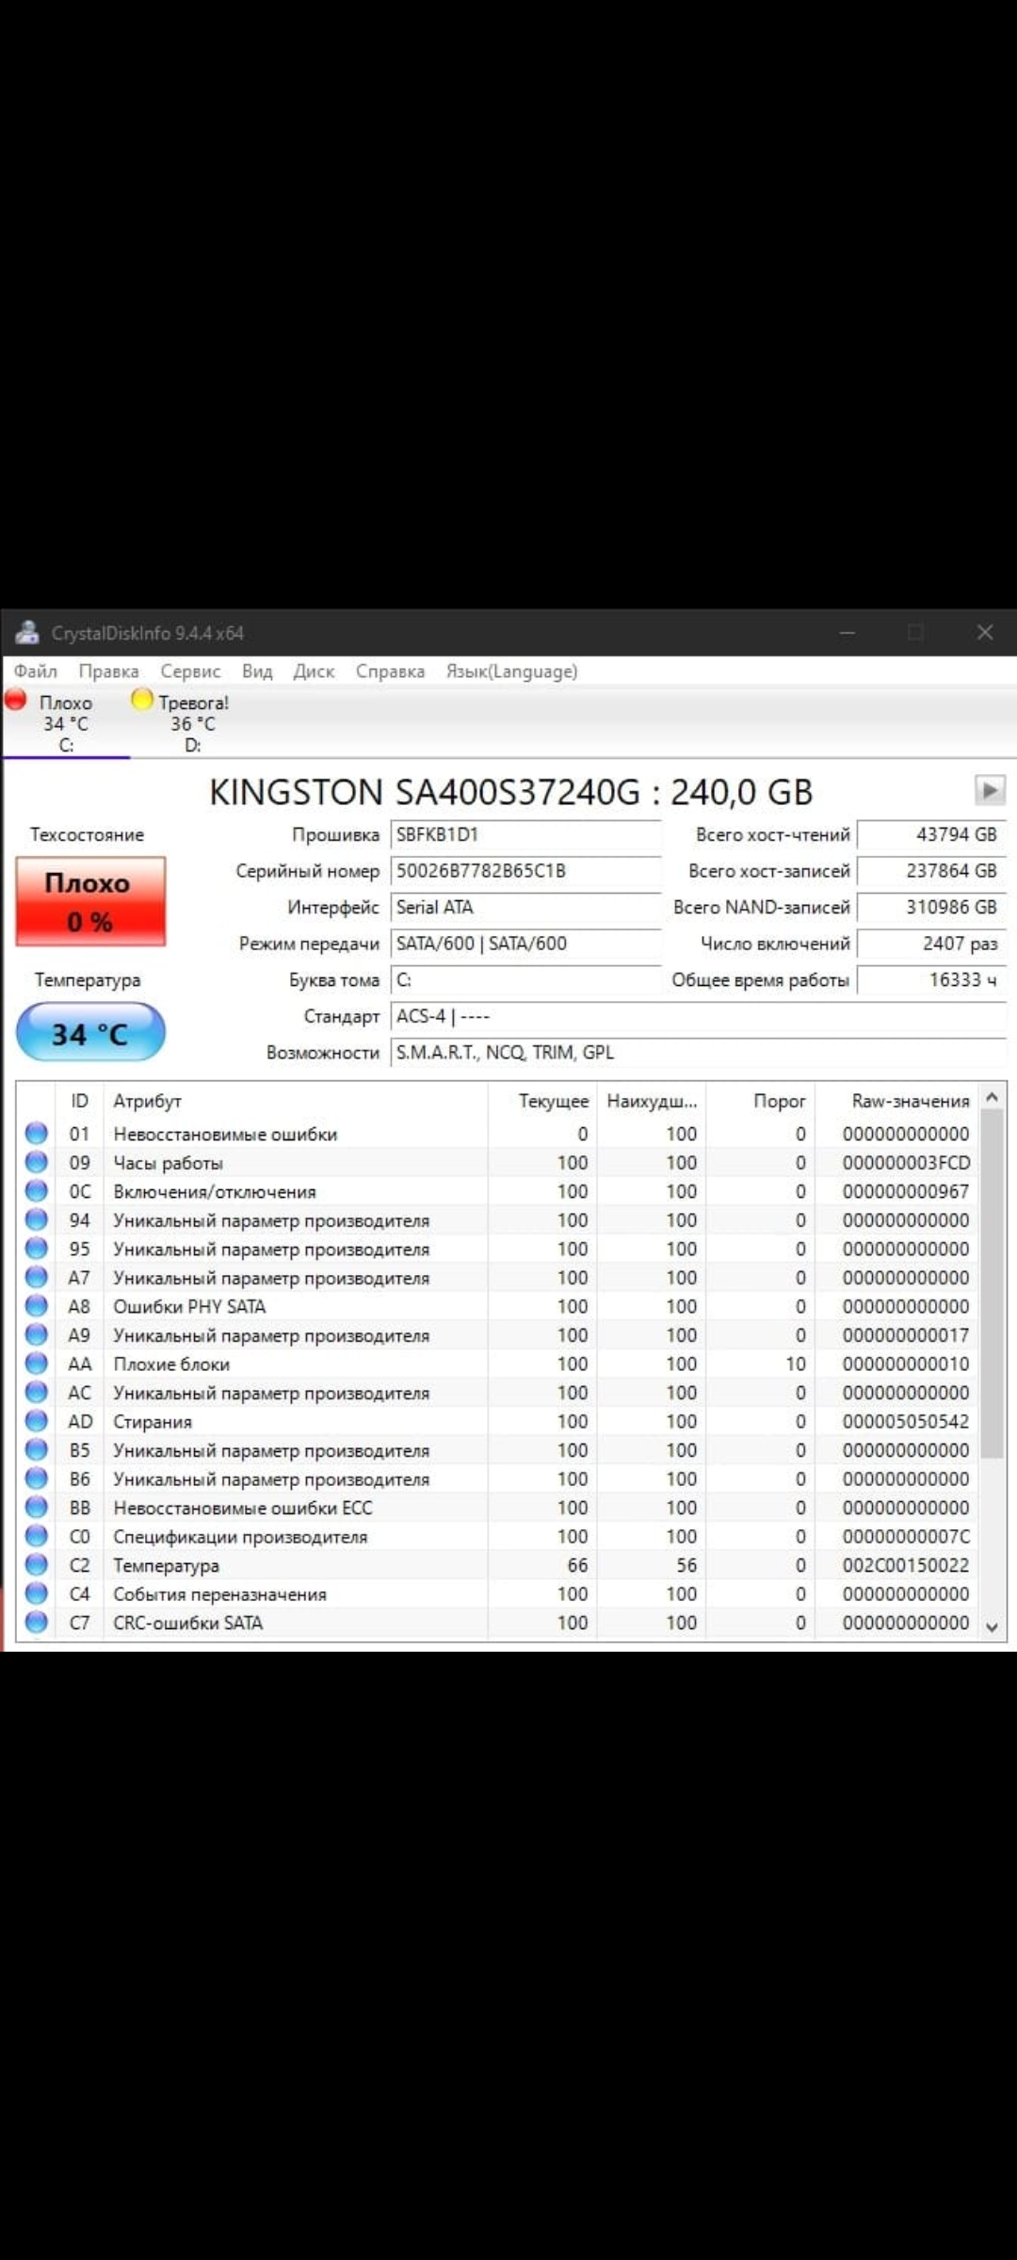1017x2260 pixels.
Task: Click the power-on count 2407 раз
Action: pos(931,944)
